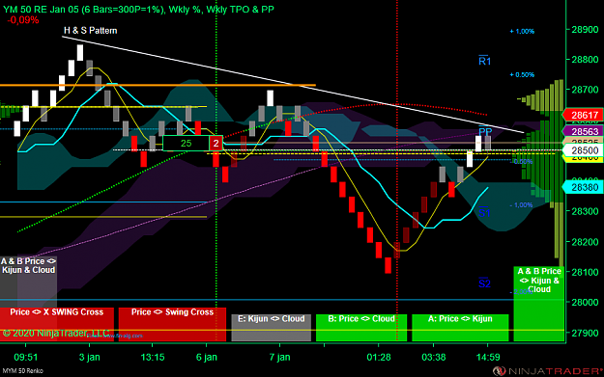The image size is (604, 377).
Task: Click 'E: Kijun <> Cloud' grey panel
Action: (x=272, y=328)
